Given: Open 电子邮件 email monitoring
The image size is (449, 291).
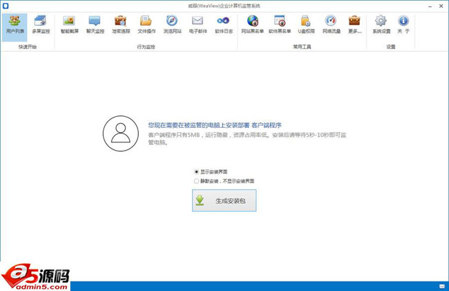Looking at the screenshot, I should [198, 25].
